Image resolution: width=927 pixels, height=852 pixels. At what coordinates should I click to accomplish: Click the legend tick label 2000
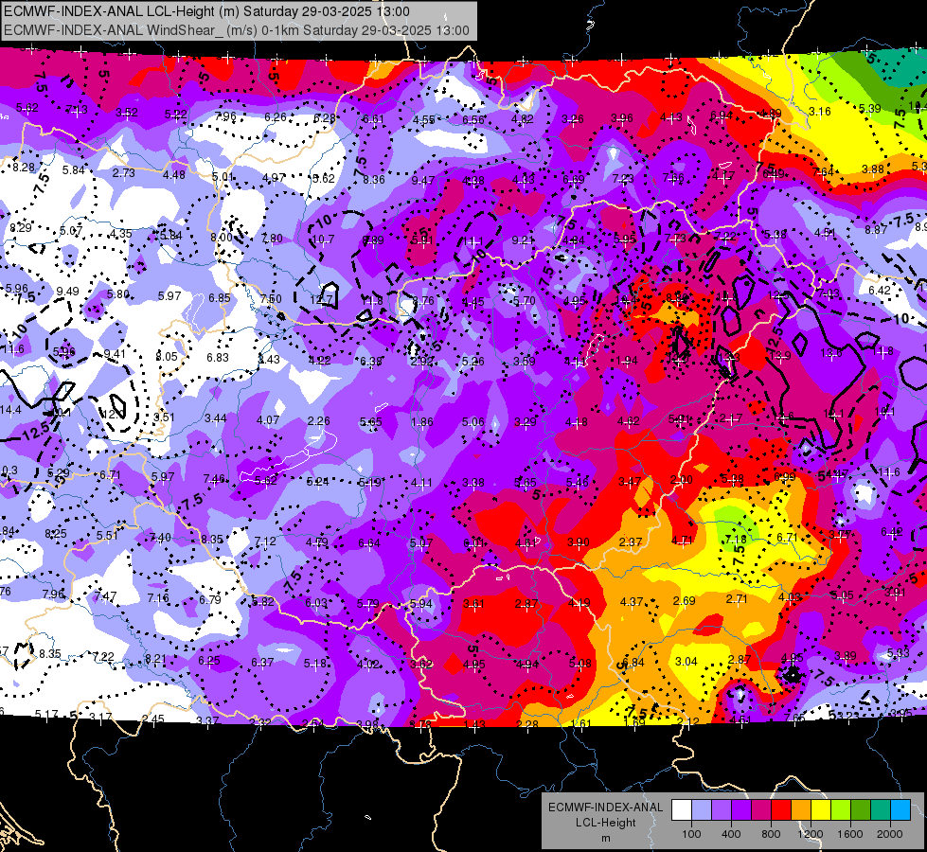click(889, 834)
